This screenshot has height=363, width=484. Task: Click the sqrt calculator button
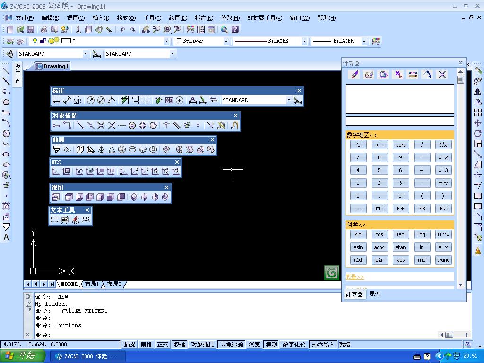[x=401, y=145]
